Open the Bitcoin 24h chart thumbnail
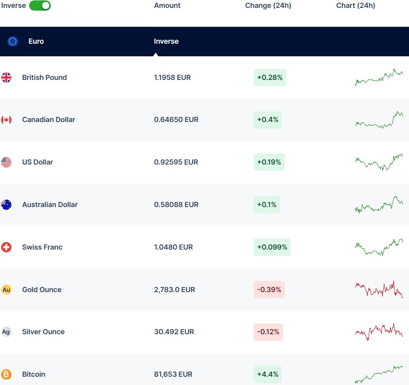The height and width of the screenshot is (385, 409). coord(379,374)
